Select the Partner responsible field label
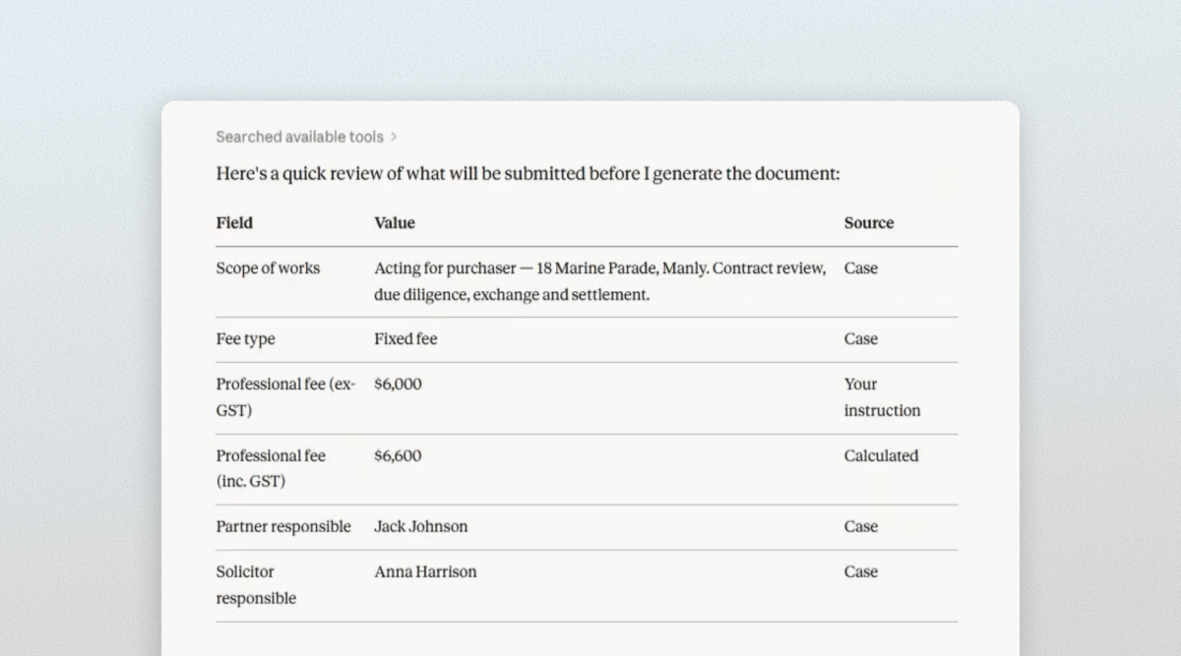The image size is (1181, 656). tap(283, 527)
